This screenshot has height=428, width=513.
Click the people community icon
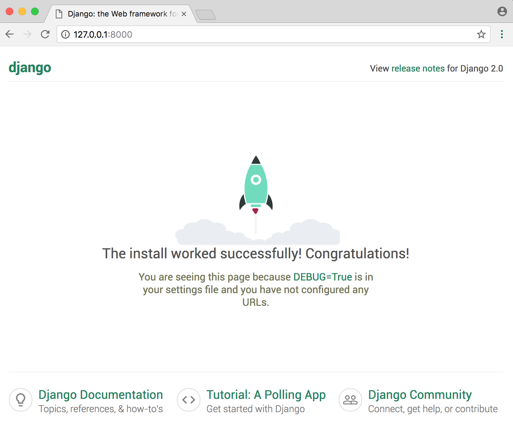tap(350, 400)
